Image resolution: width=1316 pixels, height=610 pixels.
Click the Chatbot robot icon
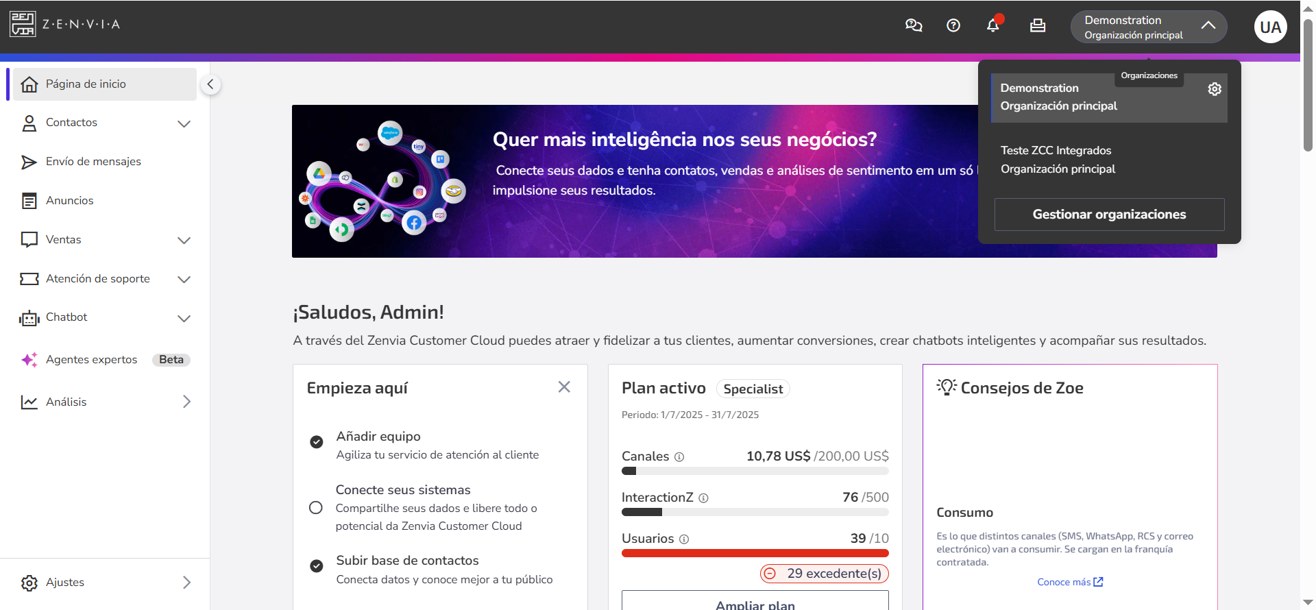29,318
